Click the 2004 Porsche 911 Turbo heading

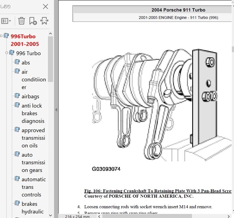[x=178, y=10]
